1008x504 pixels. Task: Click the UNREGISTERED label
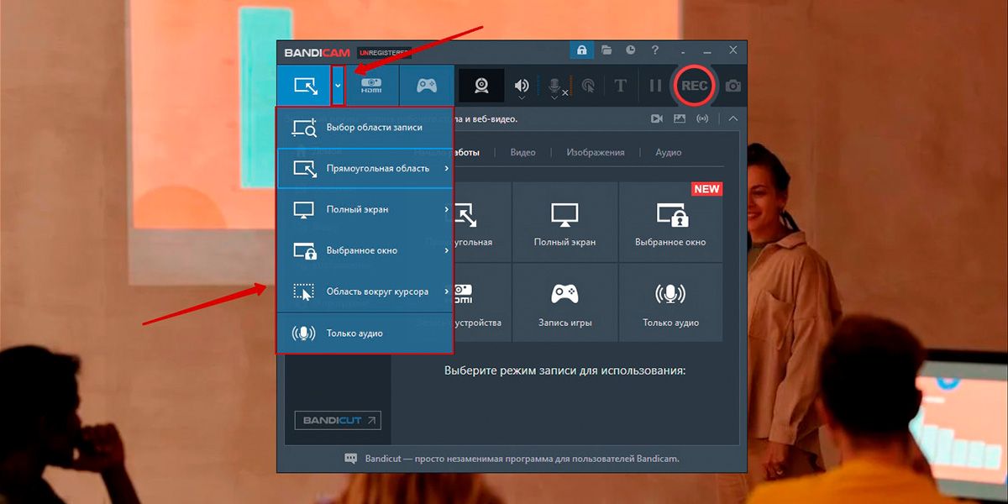click(x=384, y=52)
